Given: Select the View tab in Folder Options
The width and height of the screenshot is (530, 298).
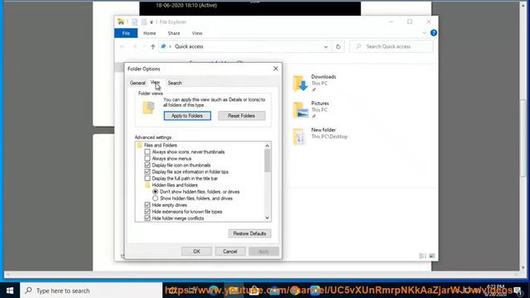Looking at the screenshot, I should pos(155,82).
